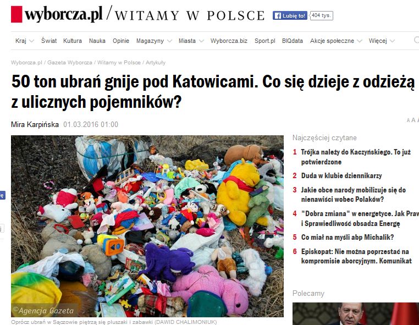Click the red wyborcza.pl logo square

(x=16, y=14)
